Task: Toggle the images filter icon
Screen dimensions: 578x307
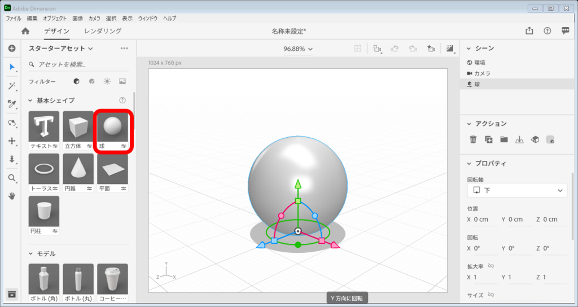Action: click(122, 81)
